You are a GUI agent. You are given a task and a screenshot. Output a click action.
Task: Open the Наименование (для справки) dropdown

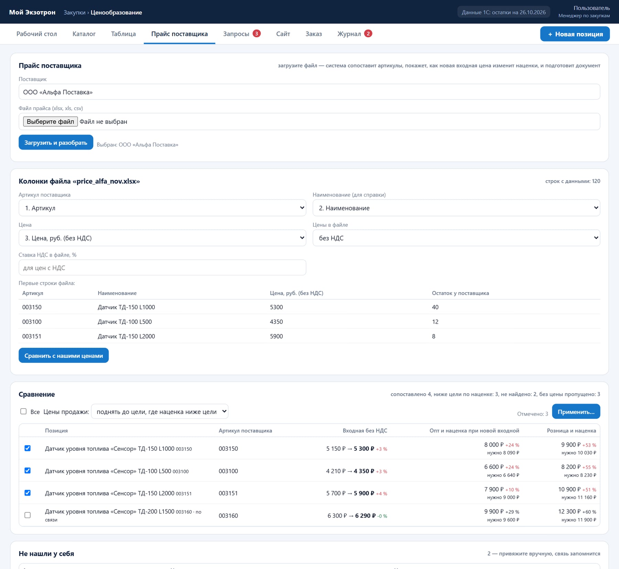[x=456, y=208]
